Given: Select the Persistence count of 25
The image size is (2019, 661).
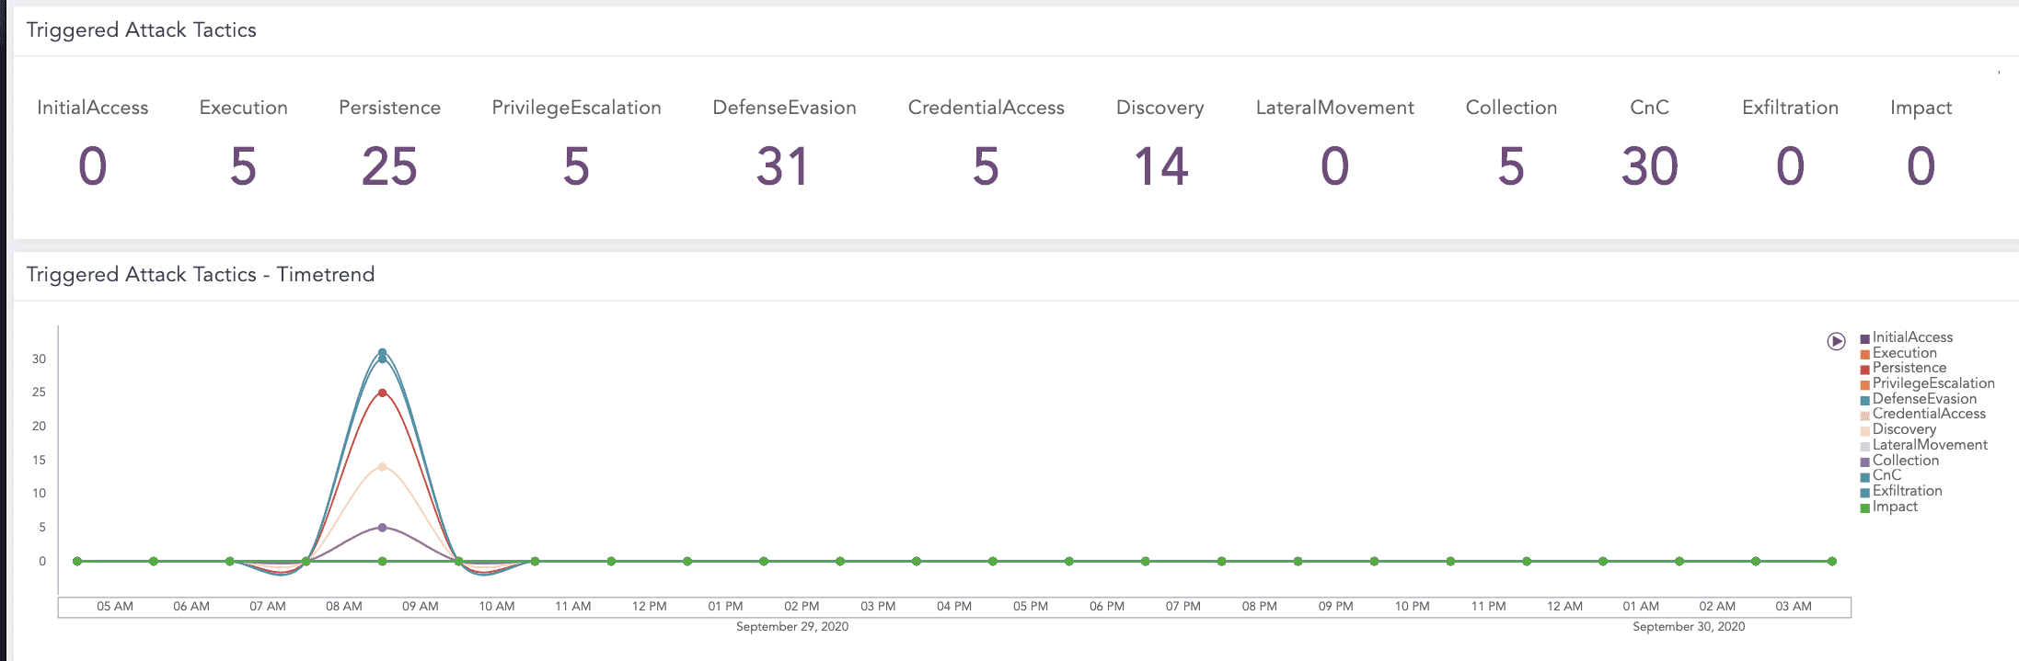Looking at the screenshot, I should tap(389, 166).
